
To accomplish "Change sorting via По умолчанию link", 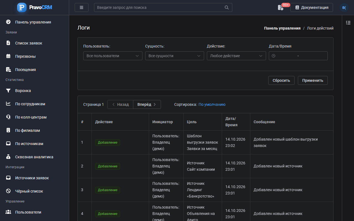I will [212, 104].
